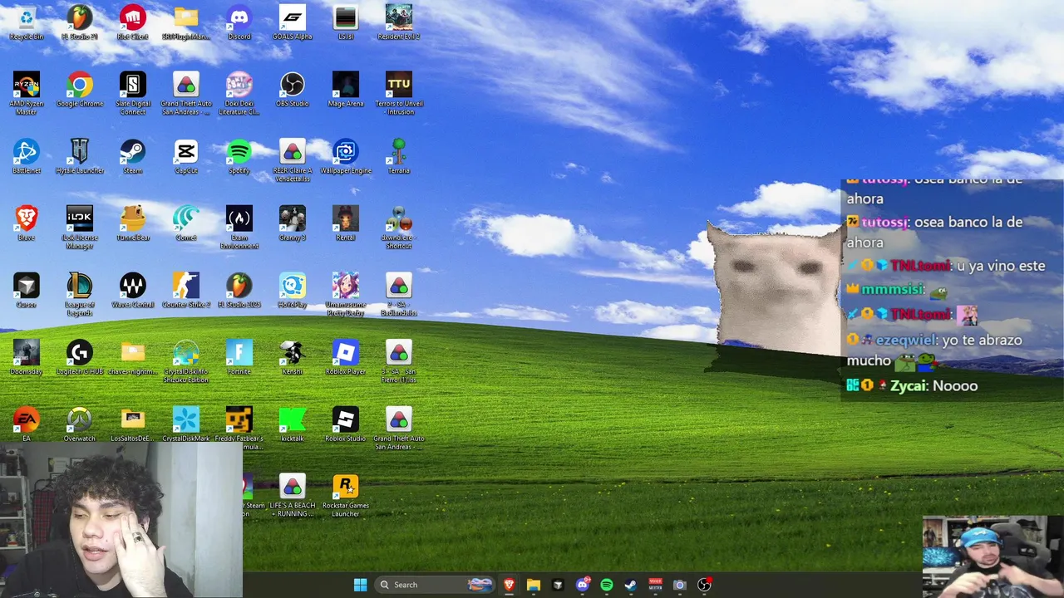Open Discord from the taskbar
This screenshot has height=598, width=1064.
coord(582,585)
